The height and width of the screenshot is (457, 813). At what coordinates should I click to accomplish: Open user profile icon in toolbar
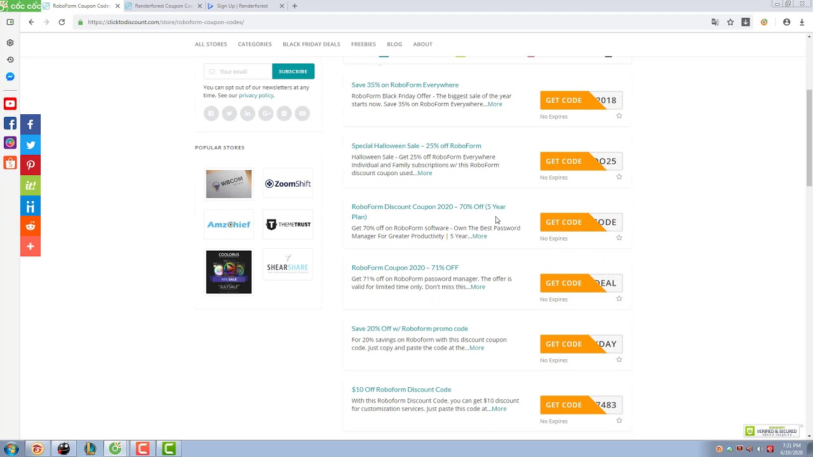point(786,22)
